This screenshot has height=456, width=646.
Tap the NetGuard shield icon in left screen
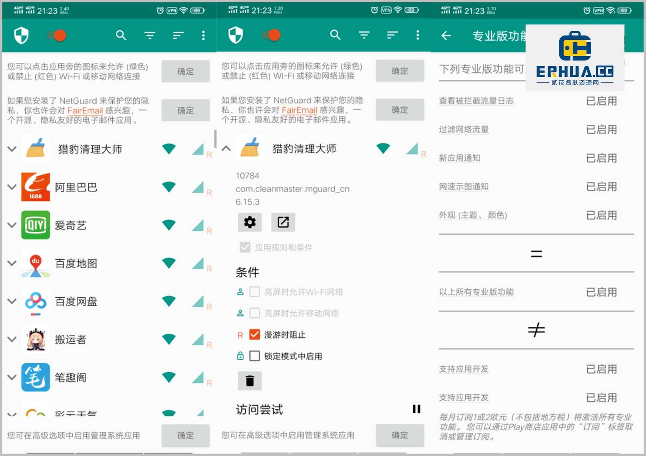21,35
